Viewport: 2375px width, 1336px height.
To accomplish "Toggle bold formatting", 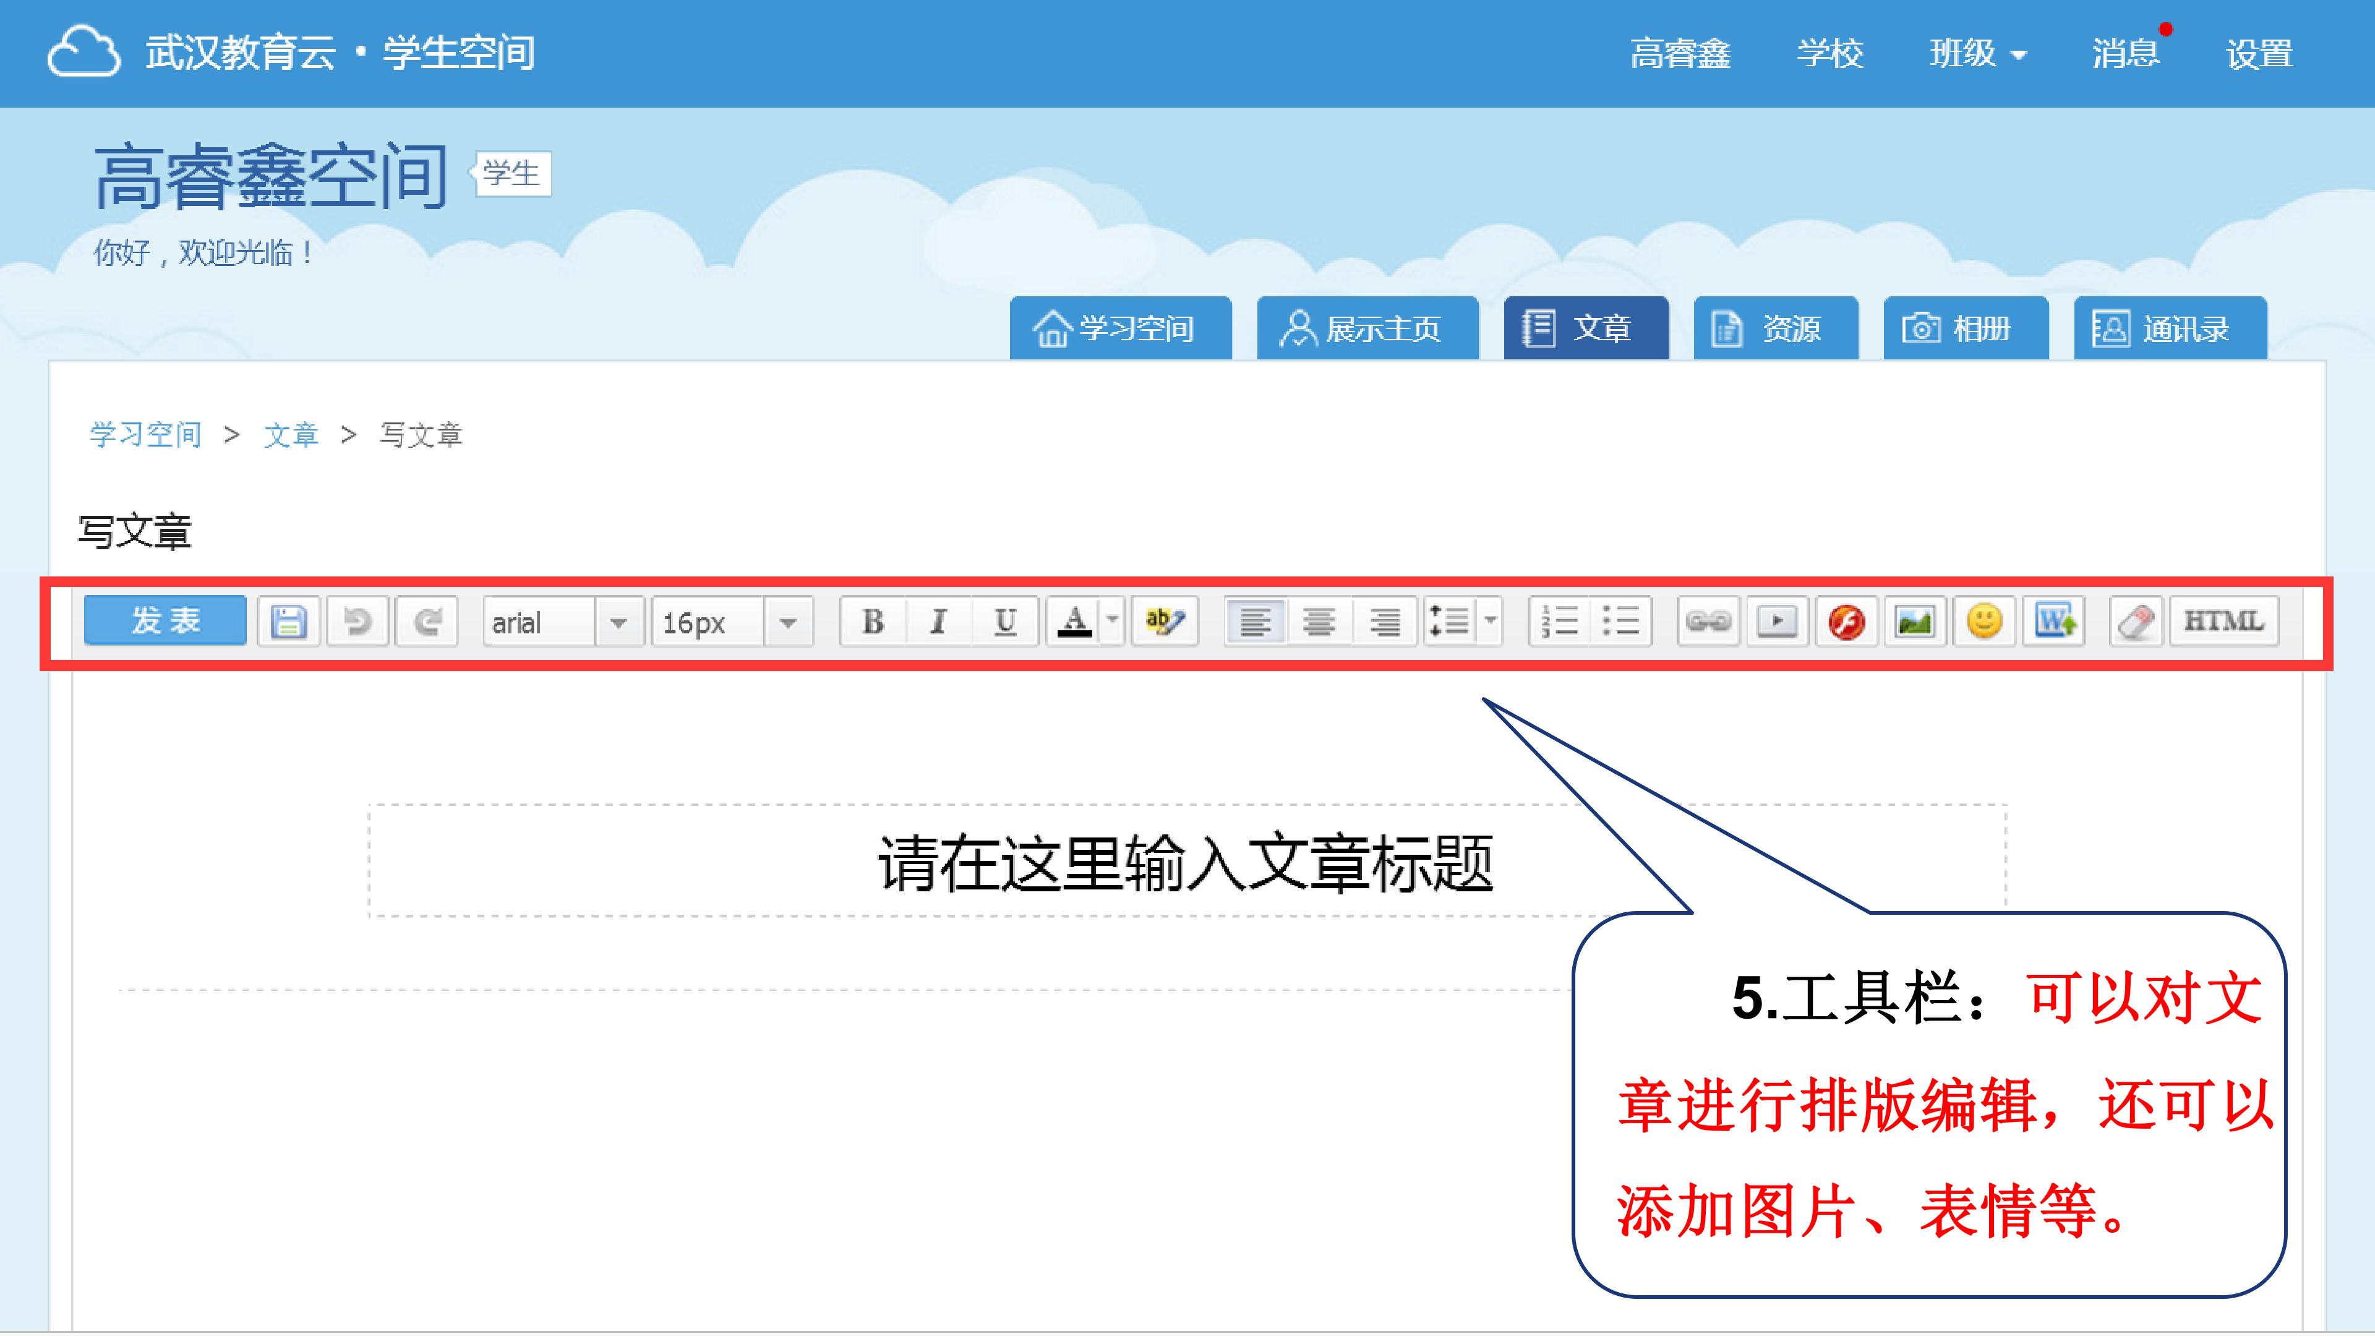I will [x=872, y=622].
